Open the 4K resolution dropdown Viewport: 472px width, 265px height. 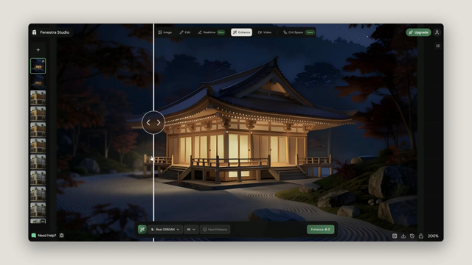pos(191,229)
